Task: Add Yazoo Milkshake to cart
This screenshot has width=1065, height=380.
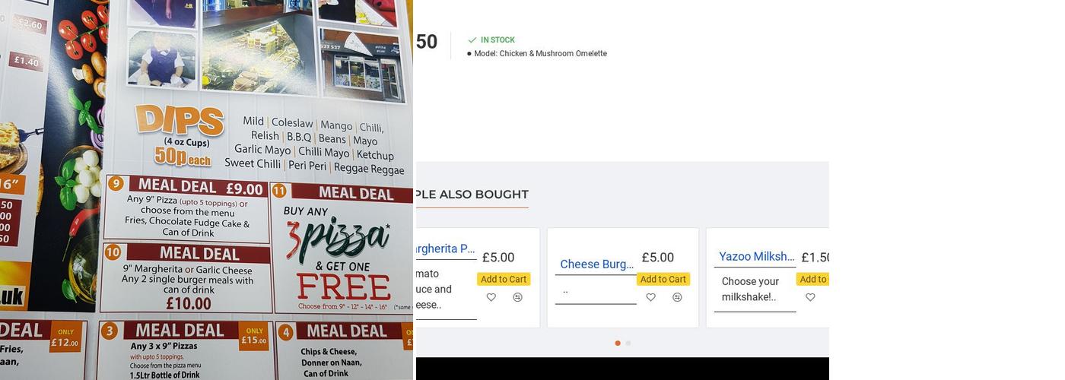Action: 813,279
